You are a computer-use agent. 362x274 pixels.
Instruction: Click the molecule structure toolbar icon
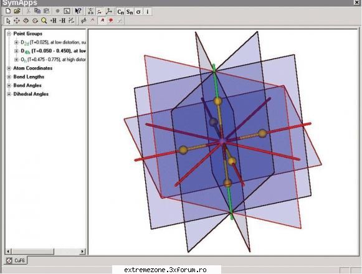click(91, 11)
